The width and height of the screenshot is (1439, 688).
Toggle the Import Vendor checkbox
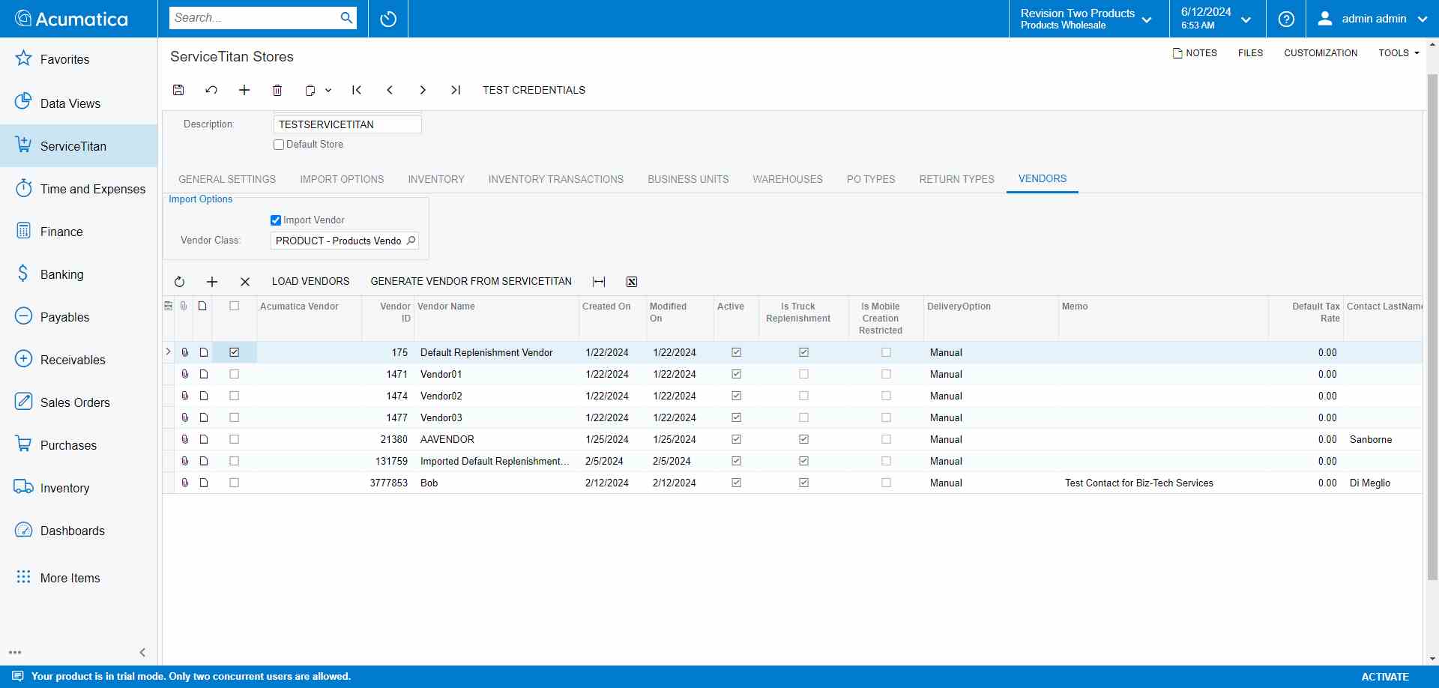[276, 220]
